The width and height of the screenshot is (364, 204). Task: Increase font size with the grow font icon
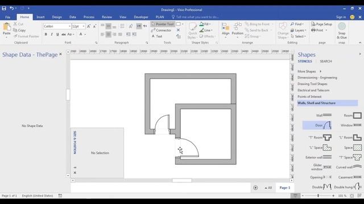(x=89, y=27)
